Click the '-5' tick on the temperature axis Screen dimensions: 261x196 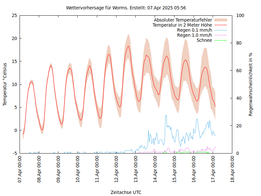pos(14,153)
